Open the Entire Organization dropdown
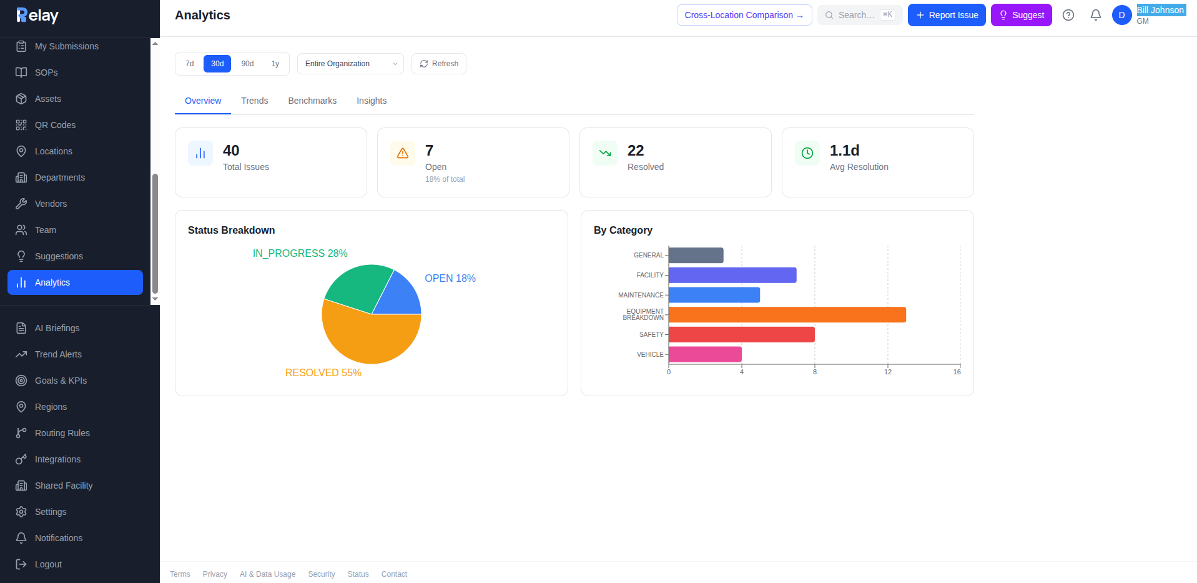Viewport: 1197px width, 583px height. (350, 64)
